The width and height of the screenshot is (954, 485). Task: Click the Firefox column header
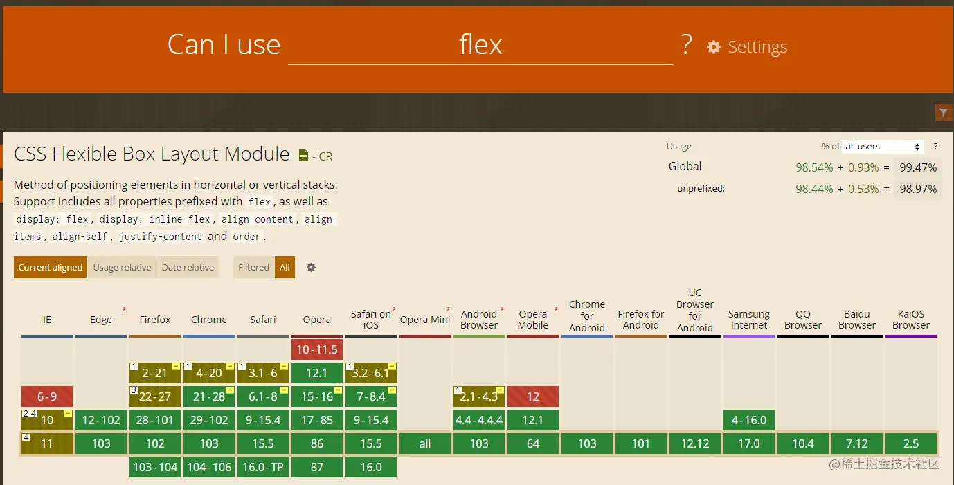(x=155, y=320)
